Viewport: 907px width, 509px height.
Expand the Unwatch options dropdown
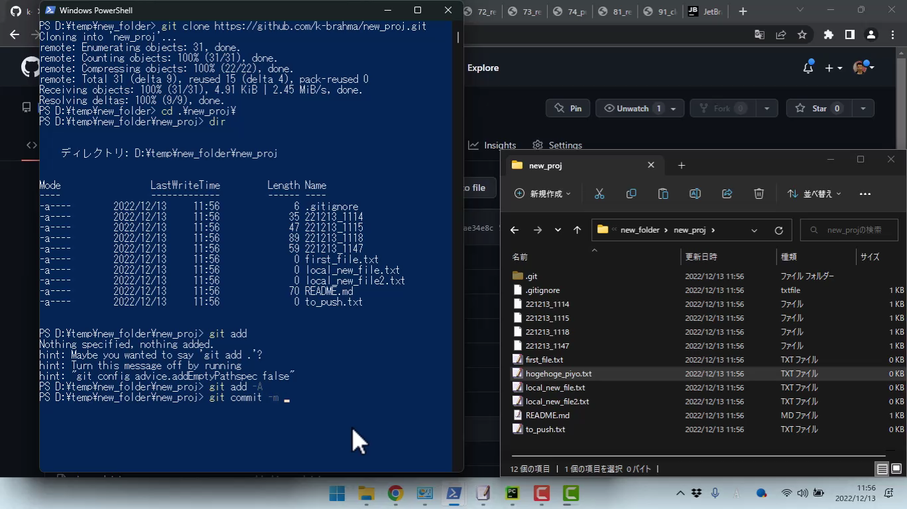point(673,108)
